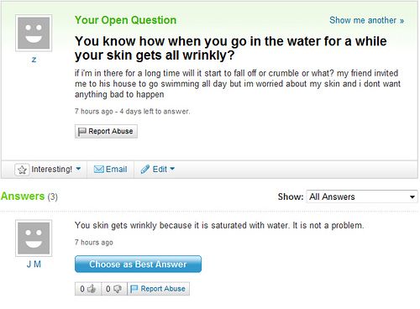Open answerer J M's avatar image

[34, 238]
